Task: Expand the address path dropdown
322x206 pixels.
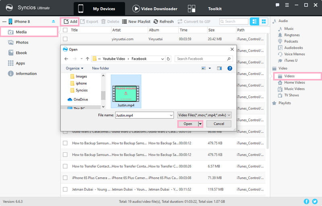Action: click(x=163, y=59)
